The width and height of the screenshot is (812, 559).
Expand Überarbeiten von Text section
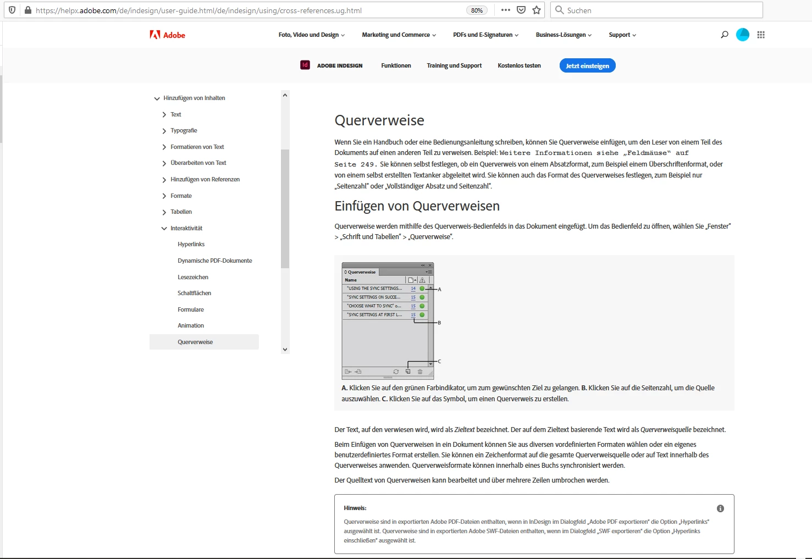[x=164, y=163]
